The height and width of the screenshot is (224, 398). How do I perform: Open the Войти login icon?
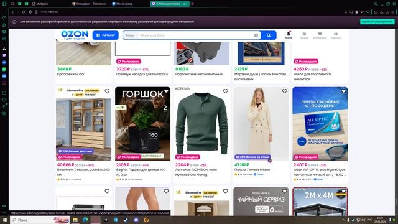pos(289,35)
